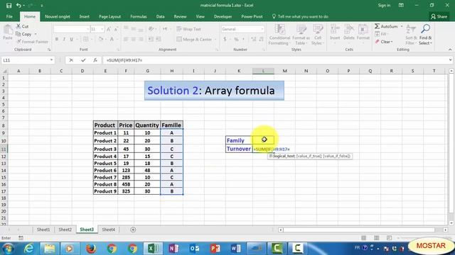Open Word from the taskbar
455x255 pixels.
(x=235, y=248)
